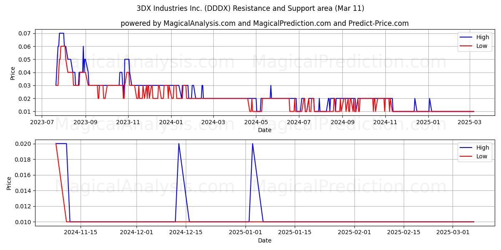Click the December 2024 High spike peak in bottom chart

click(x=179, y=144)
